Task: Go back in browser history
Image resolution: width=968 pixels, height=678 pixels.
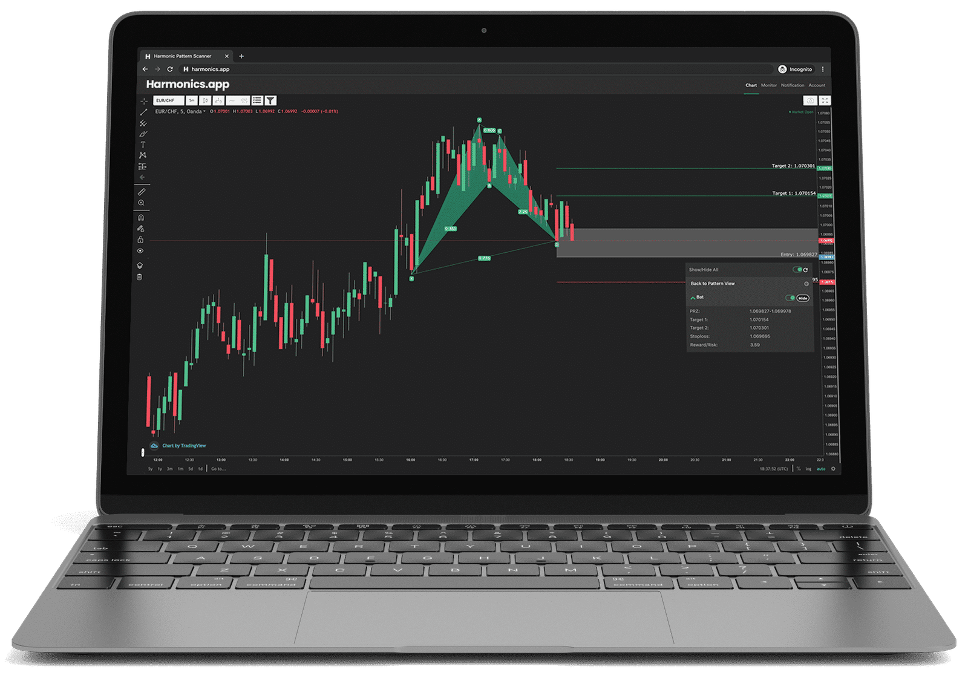Action: coord(145,70)
